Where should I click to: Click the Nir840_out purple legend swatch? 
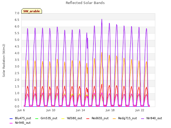click(x=142, y=118)
